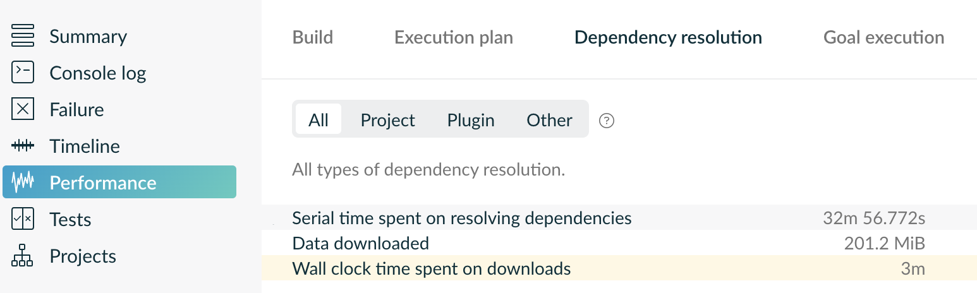Click the Performance waveform icon

tap(23, 182)
